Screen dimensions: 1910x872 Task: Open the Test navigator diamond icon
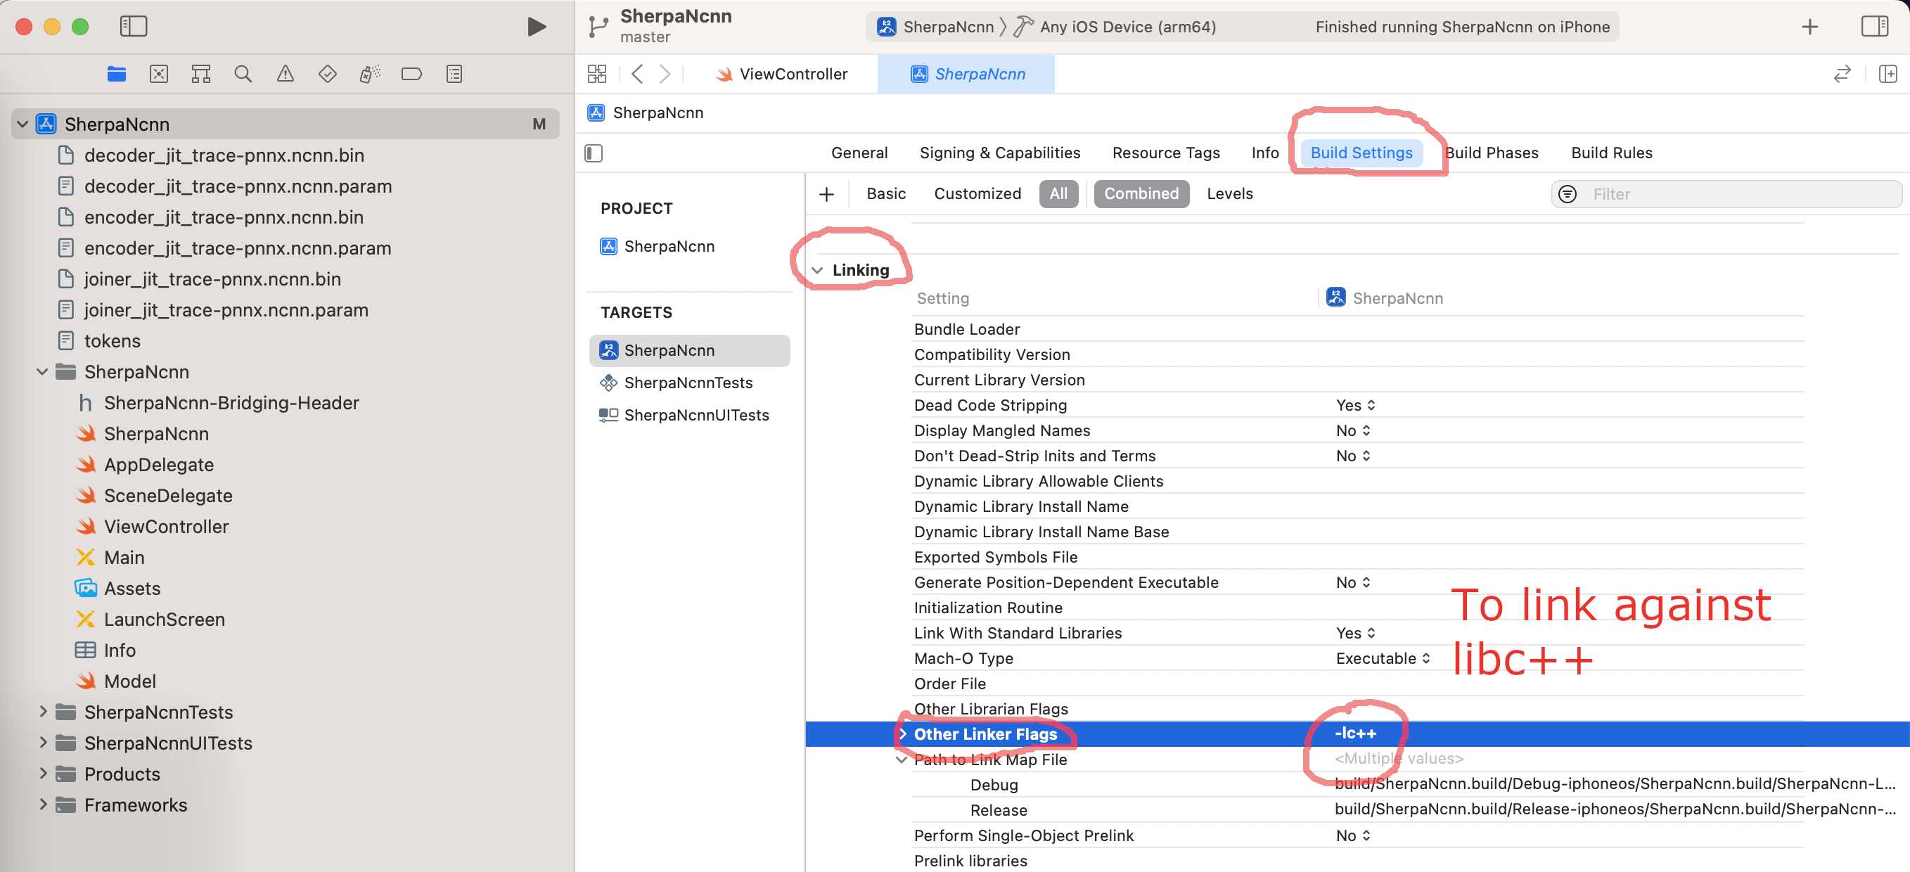point(328,74)
